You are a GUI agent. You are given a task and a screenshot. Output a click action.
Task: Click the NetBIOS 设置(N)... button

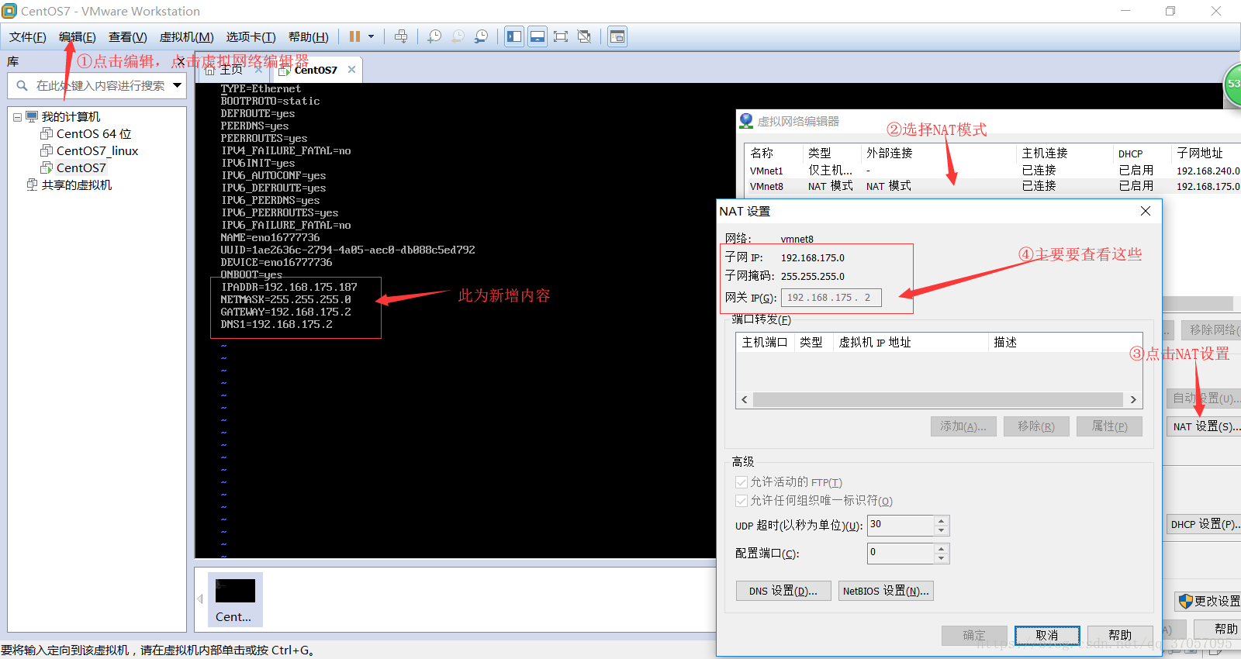(886, 591)
